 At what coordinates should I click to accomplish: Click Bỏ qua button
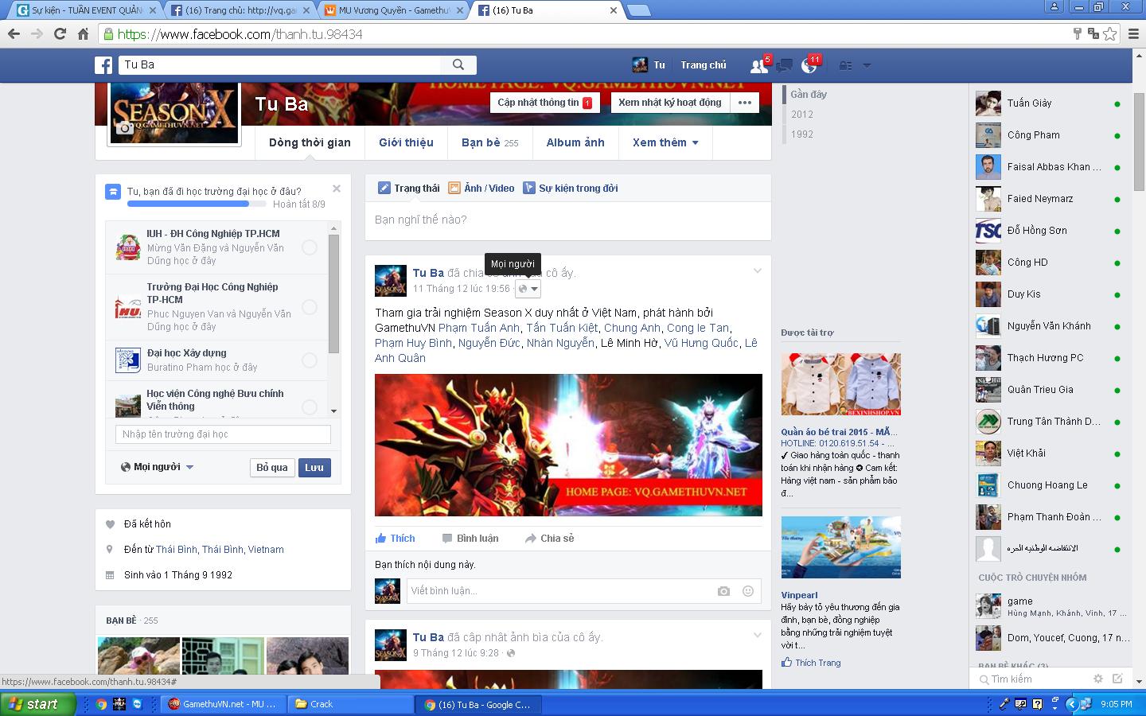pos(272,468)
